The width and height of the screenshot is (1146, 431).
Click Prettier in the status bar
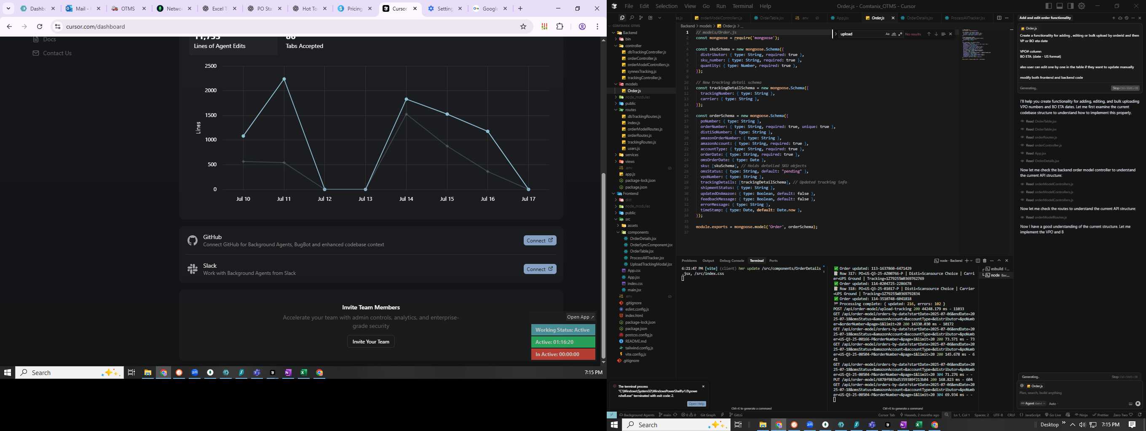pos(1100,415)
